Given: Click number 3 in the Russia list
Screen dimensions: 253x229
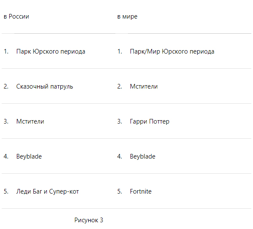Looking at the screenshot, I should click(x=6, y=121).
